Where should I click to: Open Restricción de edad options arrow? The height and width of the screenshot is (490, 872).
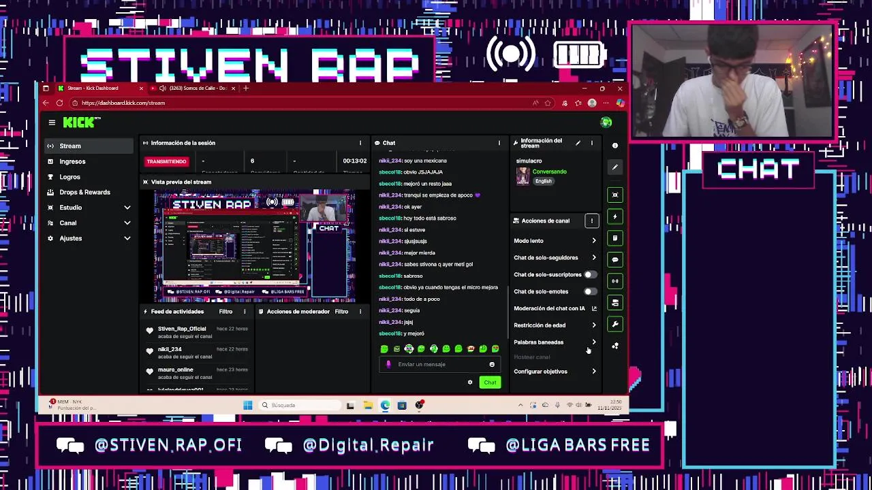point(593,325)
